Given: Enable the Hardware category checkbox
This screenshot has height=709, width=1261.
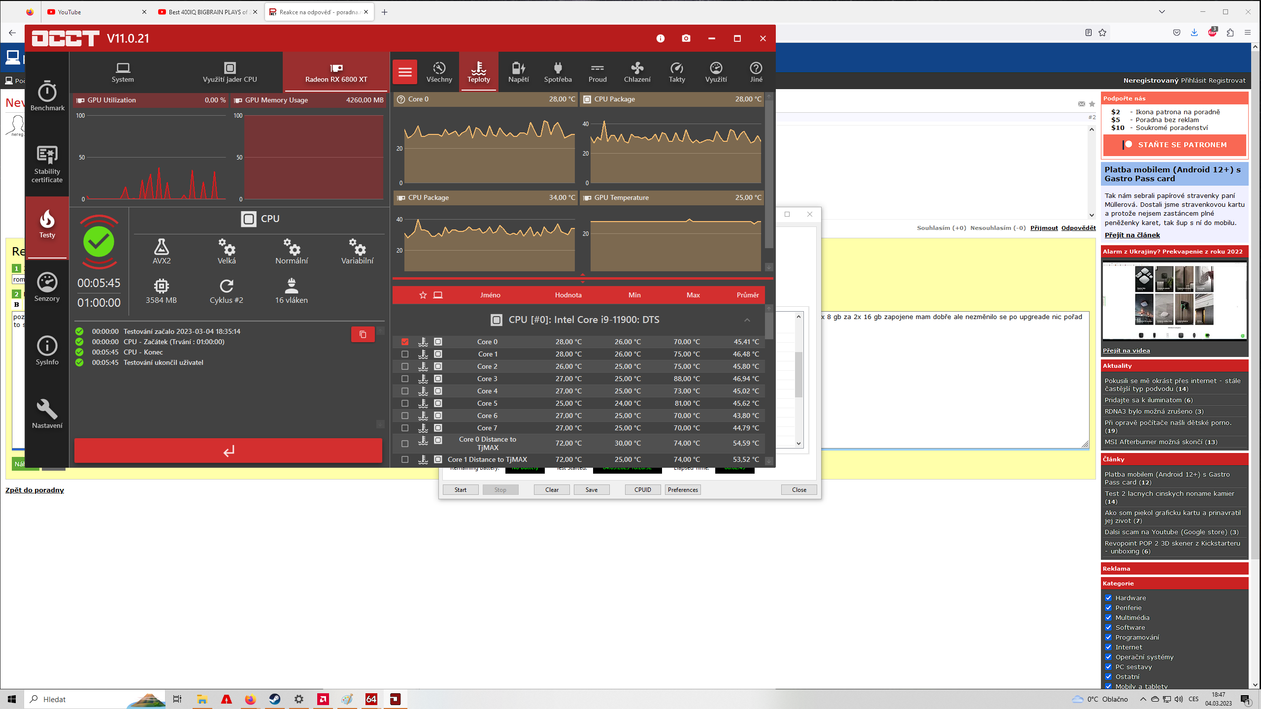Looking at the screenshot, I should coord(1108,598).
